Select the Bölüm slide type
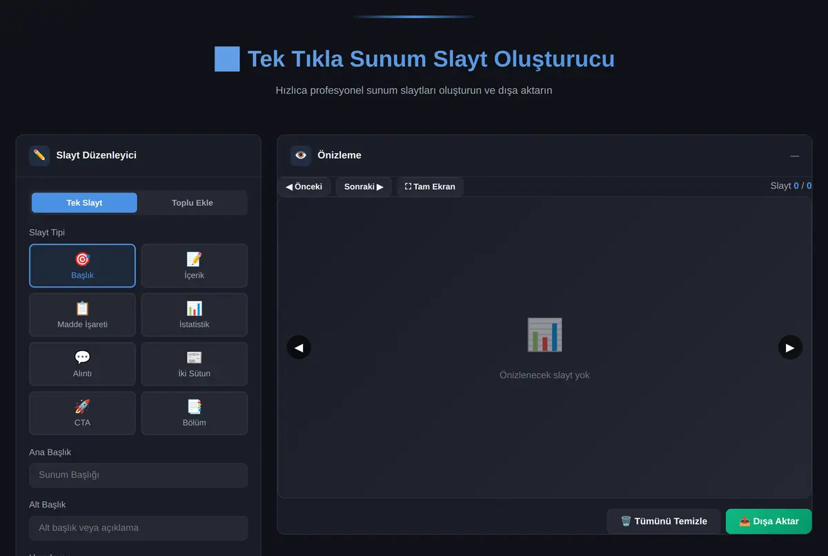 pyautogui.click(x=195, y=413)
